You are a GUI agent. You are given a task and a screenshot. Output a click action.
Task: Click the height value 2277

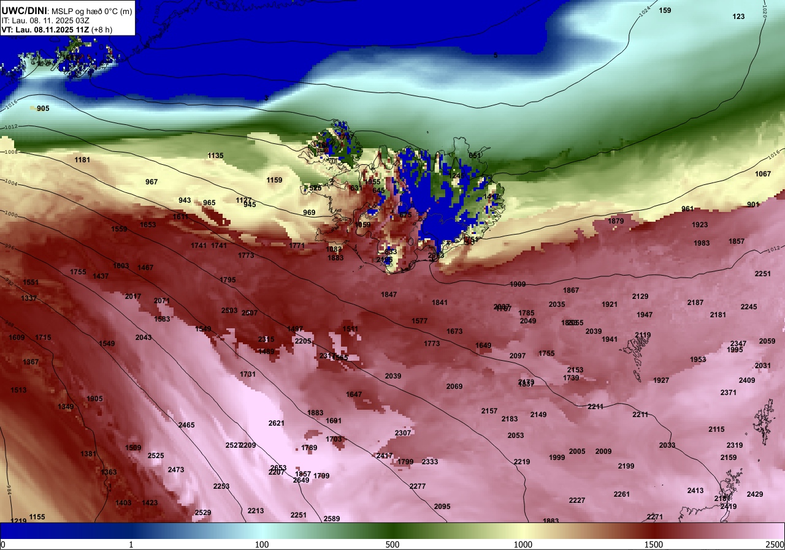(418, 486)
